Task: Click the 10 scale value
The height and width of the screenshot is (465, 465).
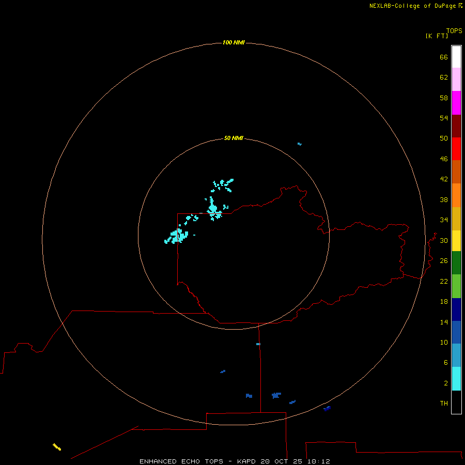Action: [444, 342]
